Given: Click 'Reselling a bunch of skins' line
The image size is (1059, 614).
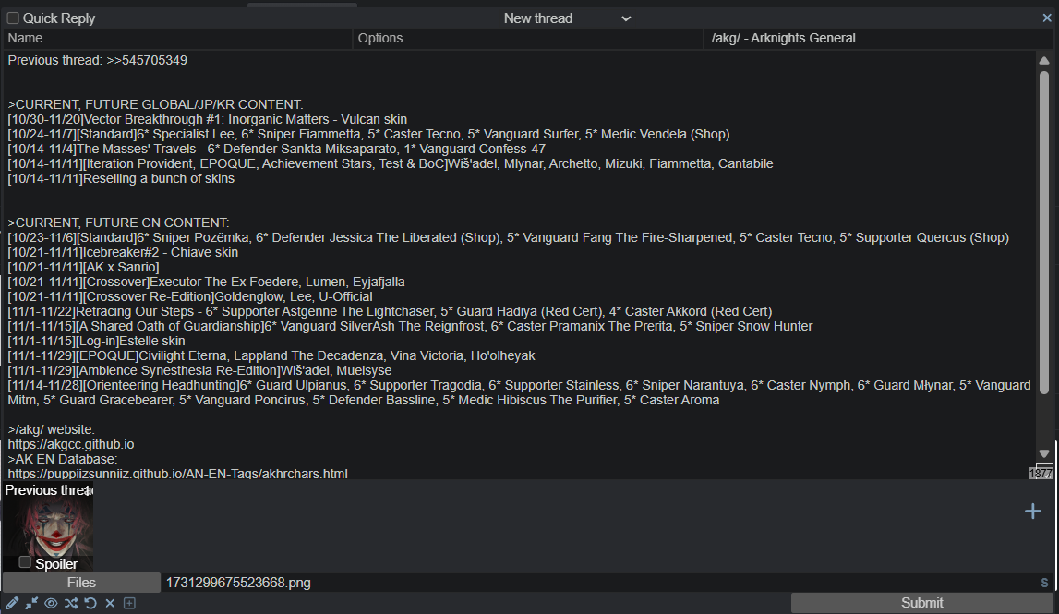Looking at the screenshot, I should point(121,179).
